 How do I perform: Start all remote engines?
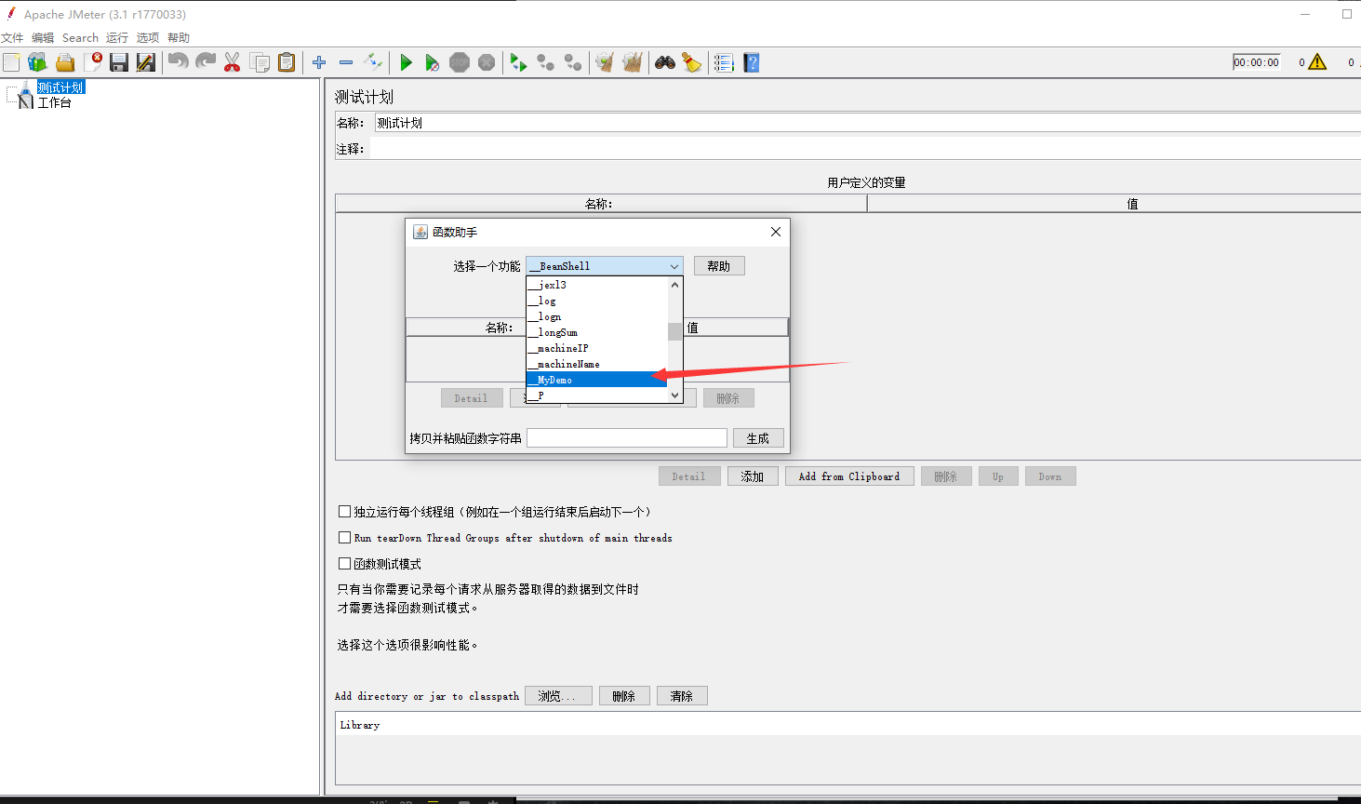point(518,62)
